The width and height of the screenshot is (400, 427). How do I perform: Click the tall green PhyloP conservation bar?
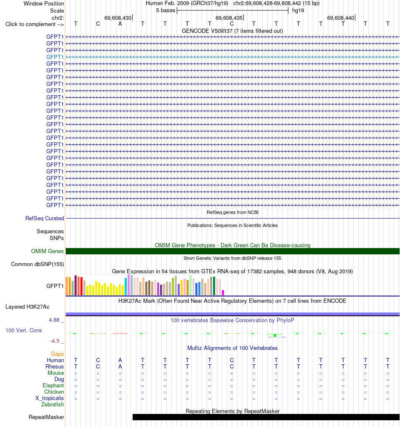click(x=275, y=335)
